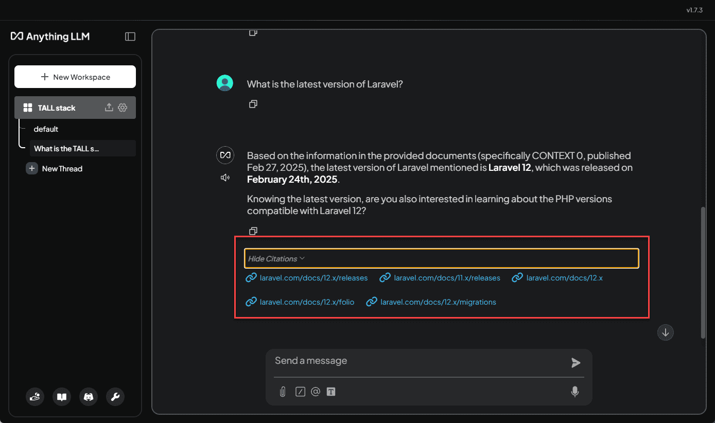Change text size with the T icon
This screenshot has height=423, width=715.
point(331,392)
